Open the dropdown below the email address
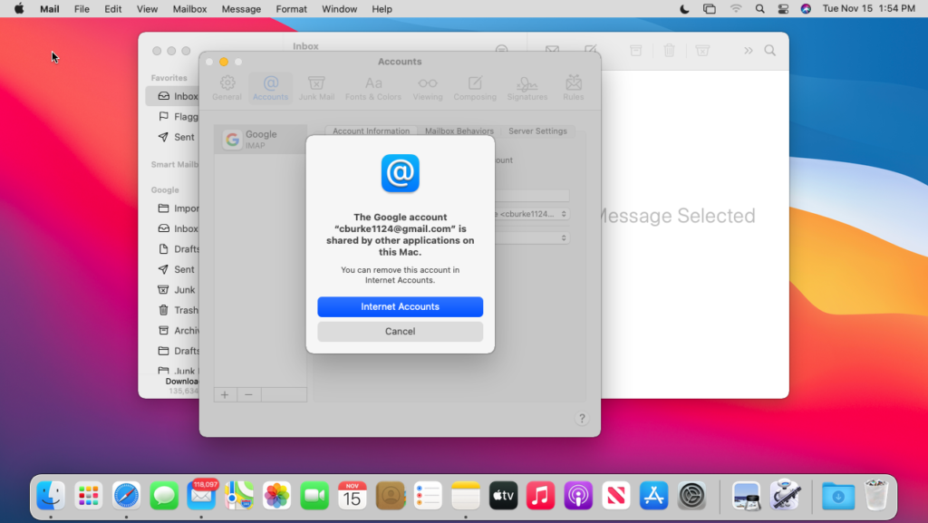 [x=531, y=237]
